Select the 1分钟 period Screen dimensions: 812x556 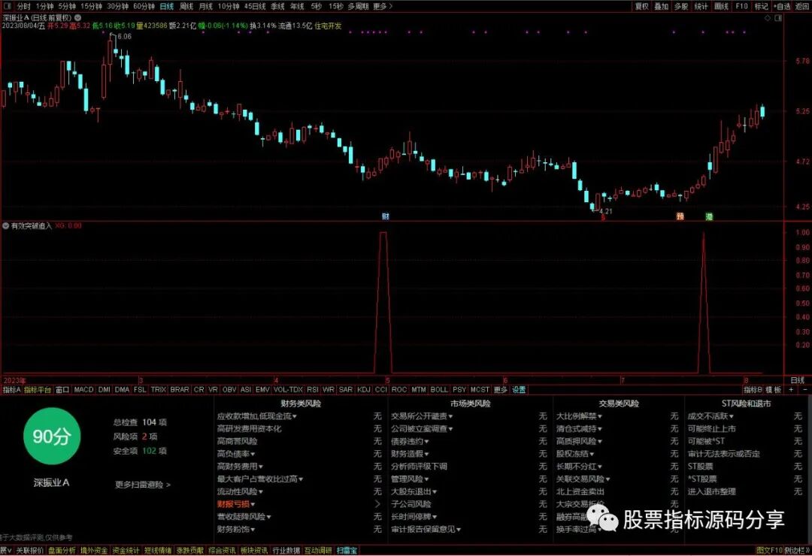click(44, 6)
